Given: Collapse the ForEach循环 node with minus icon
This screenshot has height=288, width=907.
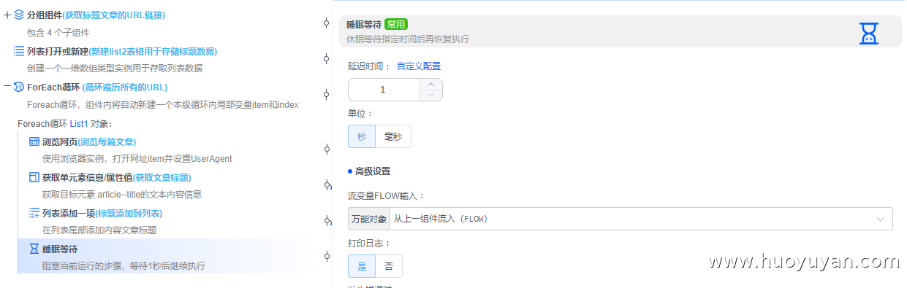Looking at the screenshot, I should (x=7, y=87).
